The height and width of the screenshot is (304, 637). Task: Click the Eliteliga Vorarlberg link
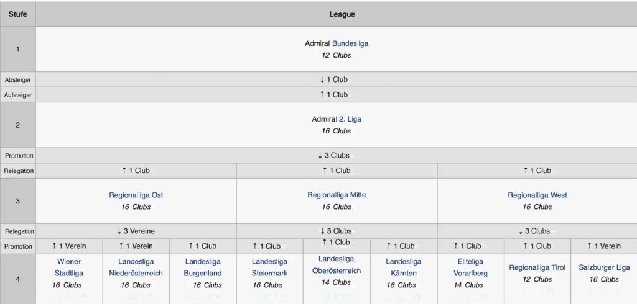pyautogui.click(x=470, y=267)
